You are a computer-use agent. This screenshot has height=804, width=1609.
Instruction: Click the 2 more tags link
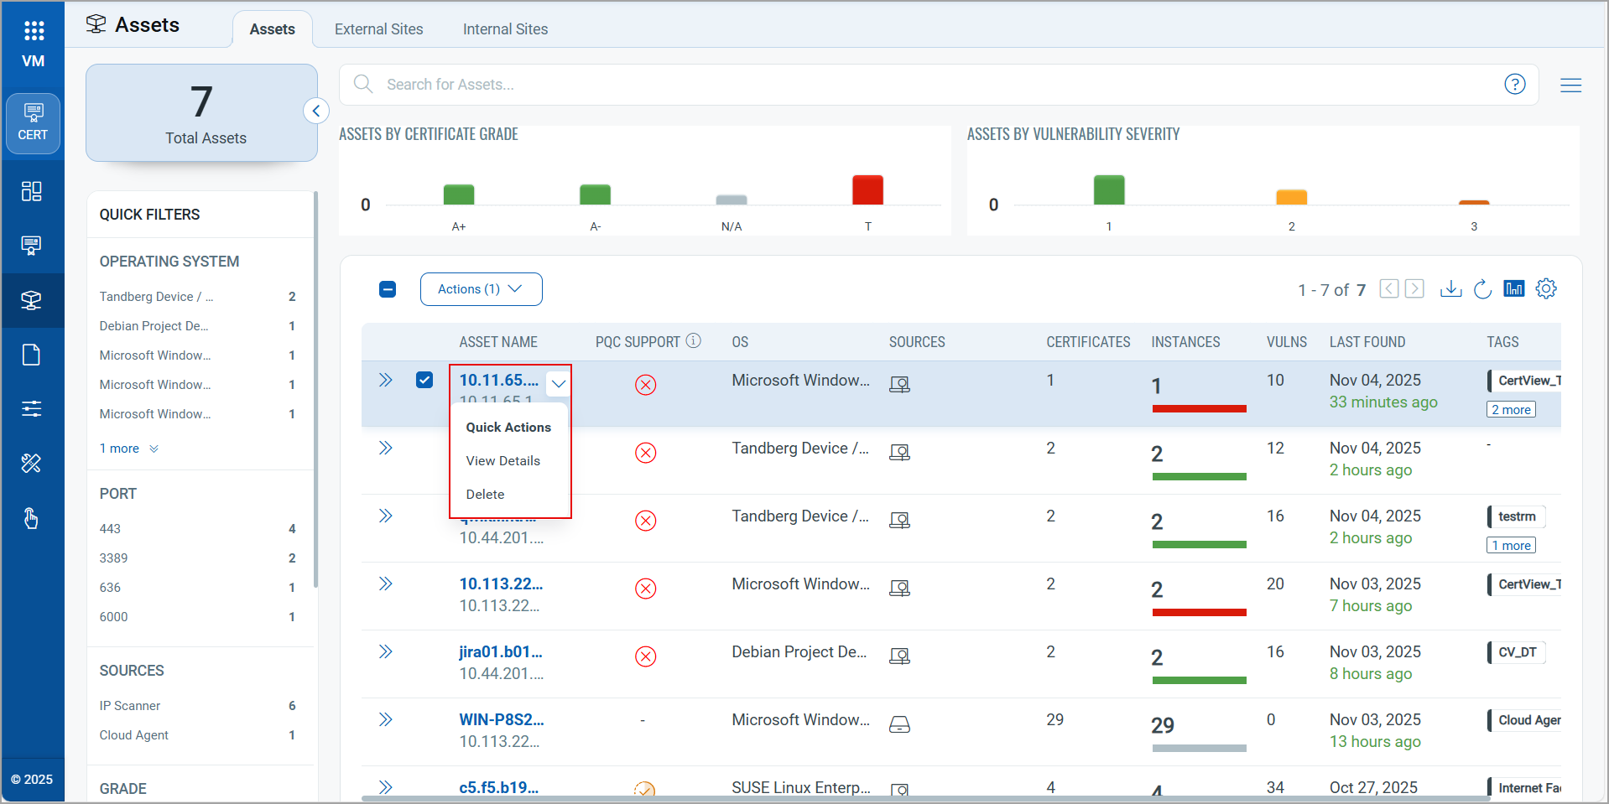(1511, 410)
